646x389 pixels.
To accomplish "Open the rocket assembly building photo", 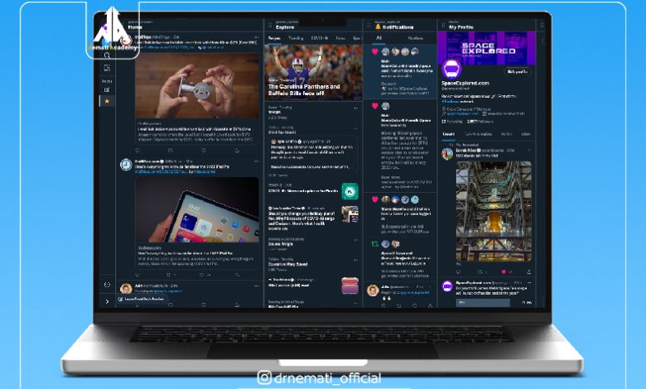I will pos(494,211).
